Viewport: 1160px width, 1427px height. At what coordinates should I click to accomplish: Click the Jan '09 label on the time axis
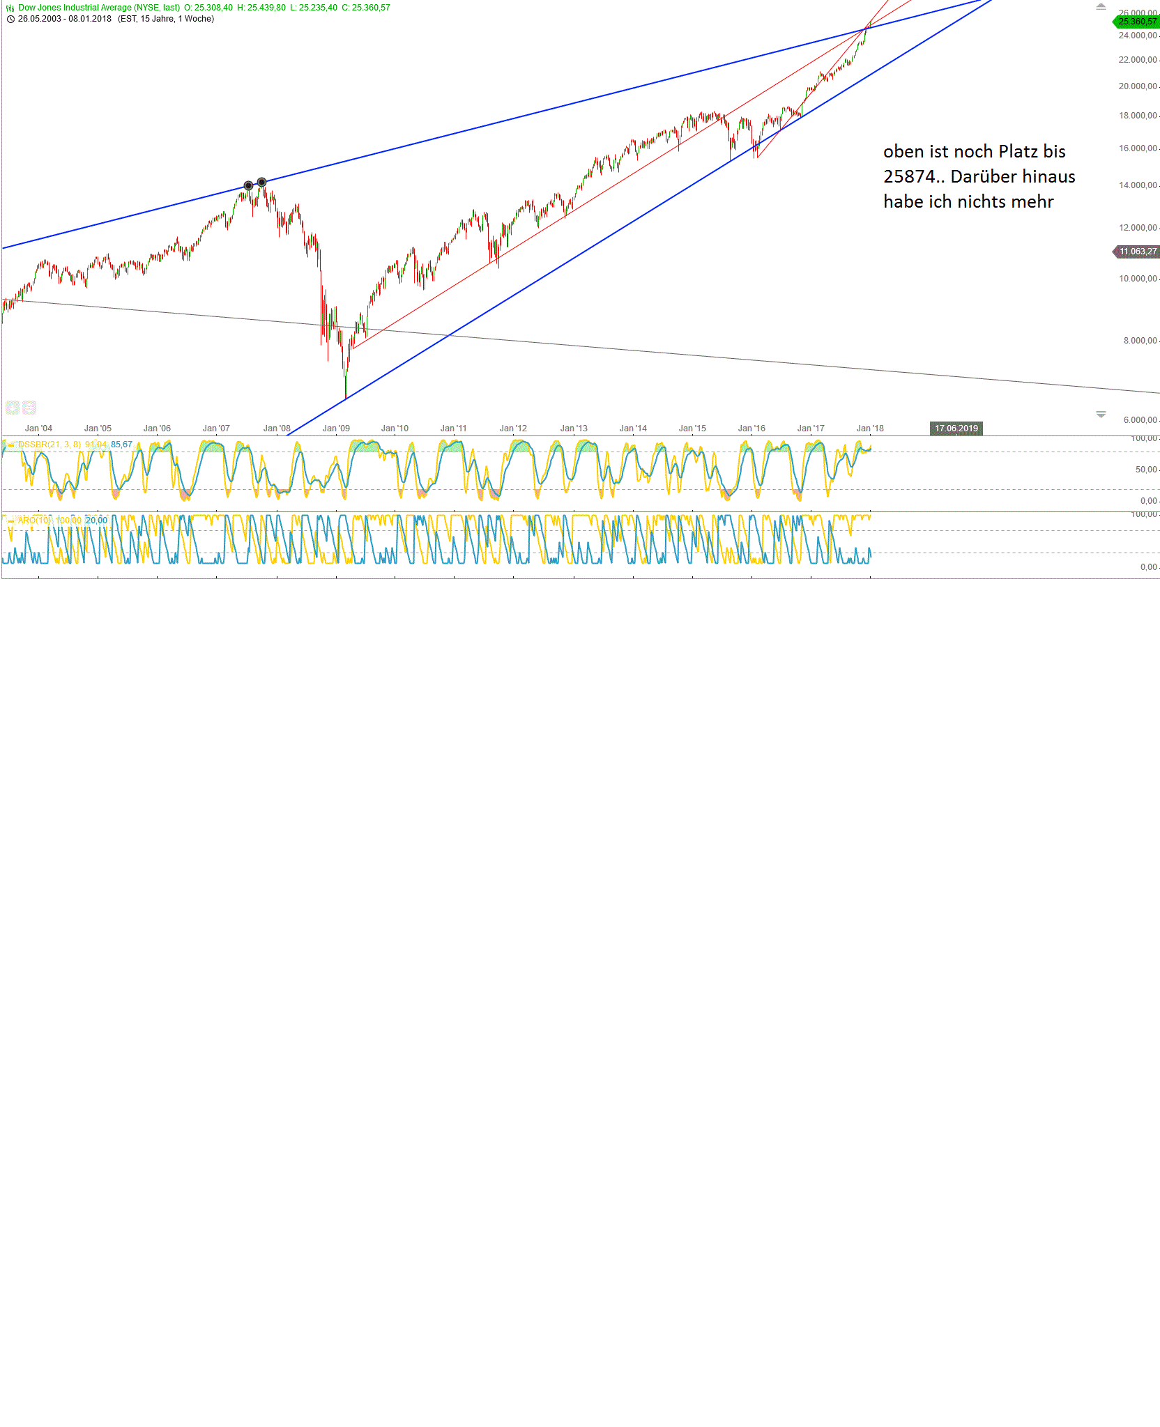tap(336, 429)
